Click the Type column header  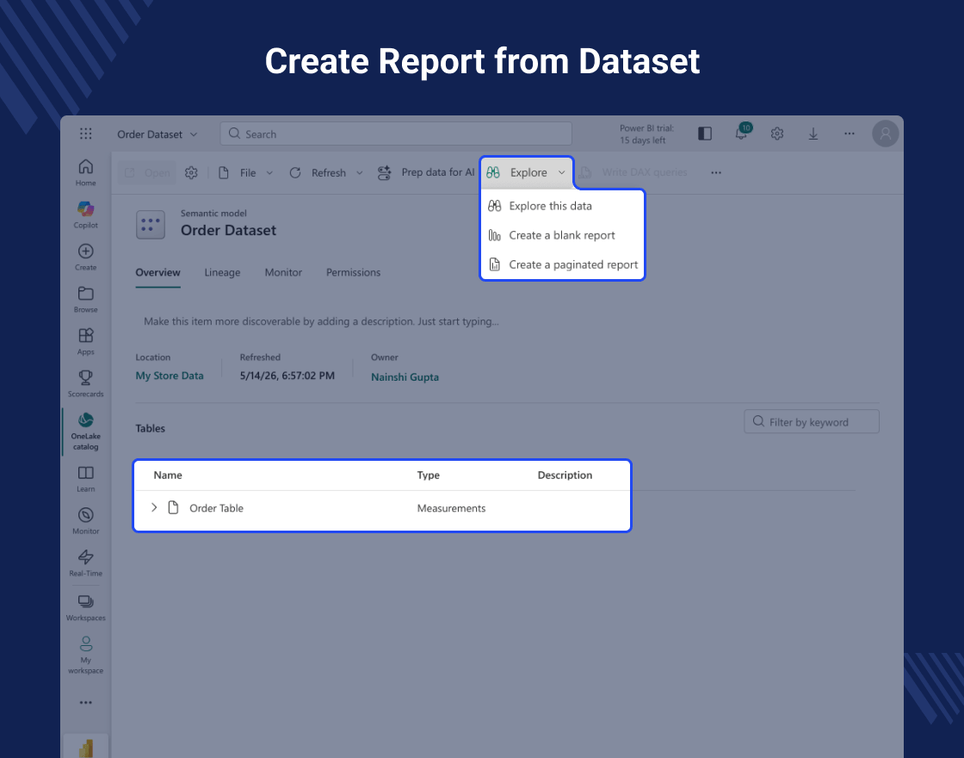(428, 475)
